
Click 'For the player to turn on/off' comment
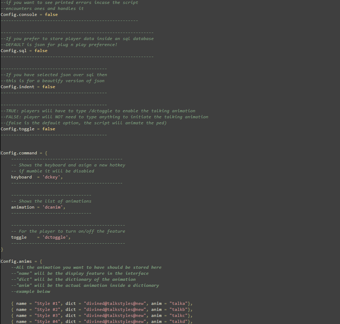tap(68, 231)
